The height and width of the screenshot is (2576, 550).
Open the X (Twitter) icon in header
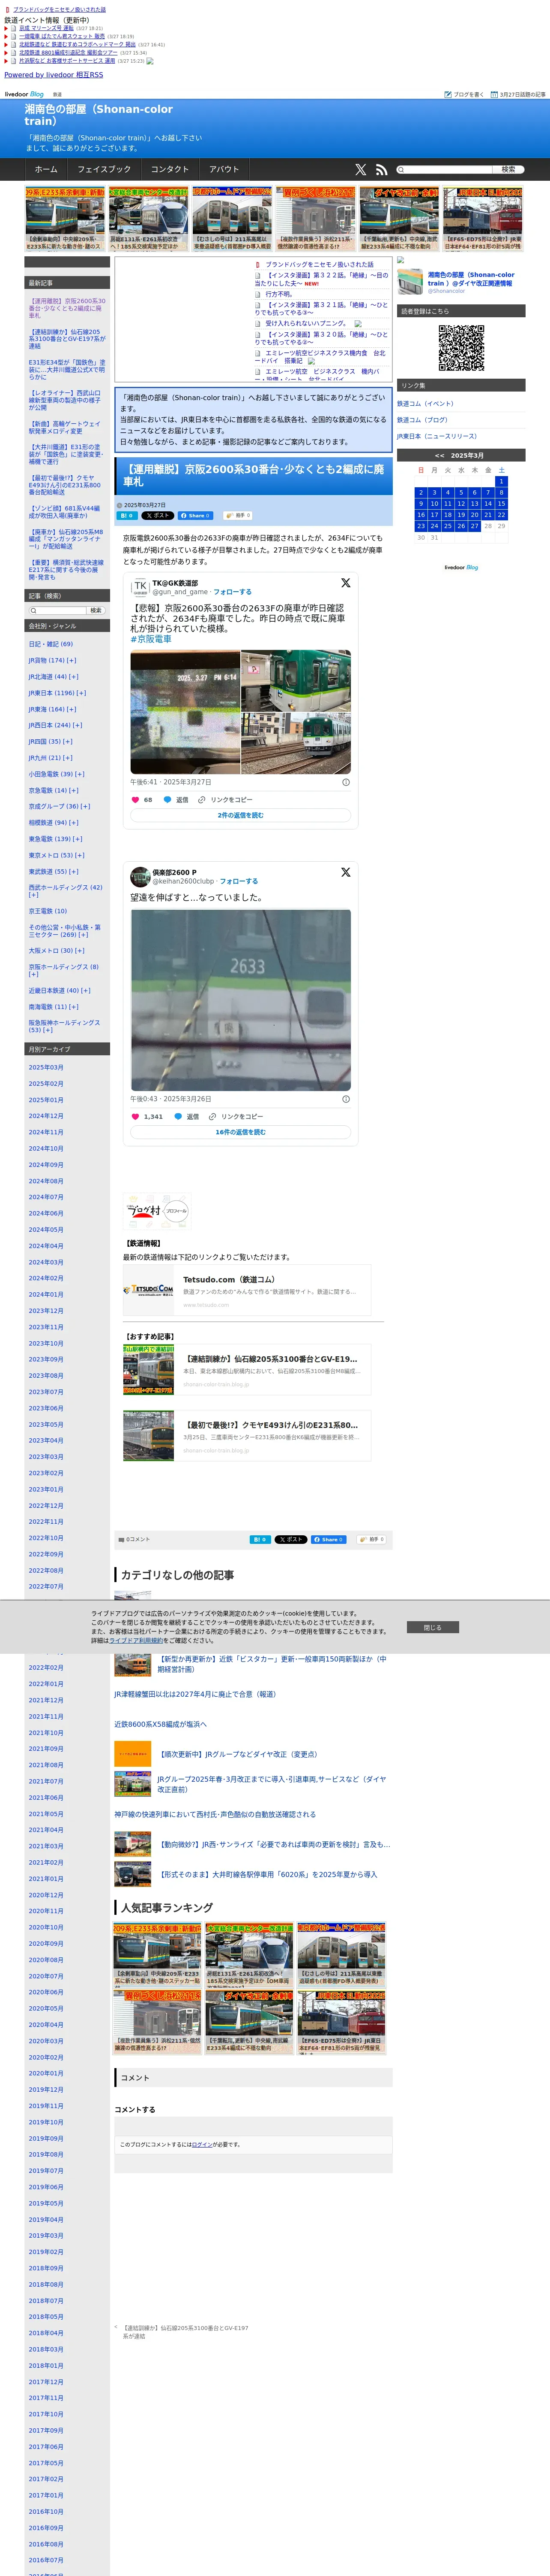click(x=360, y=170)
